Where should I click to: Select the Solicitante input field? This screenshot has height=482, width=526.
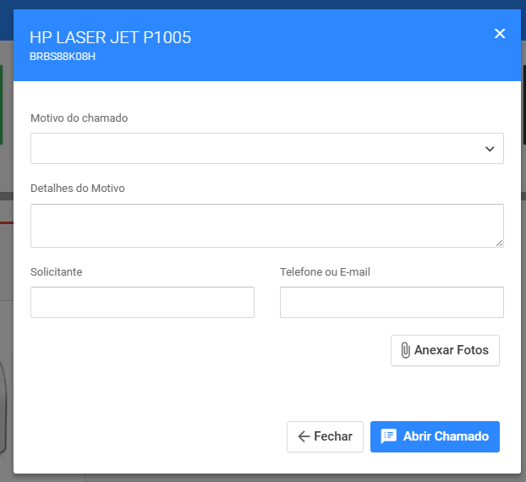(142, 302)
